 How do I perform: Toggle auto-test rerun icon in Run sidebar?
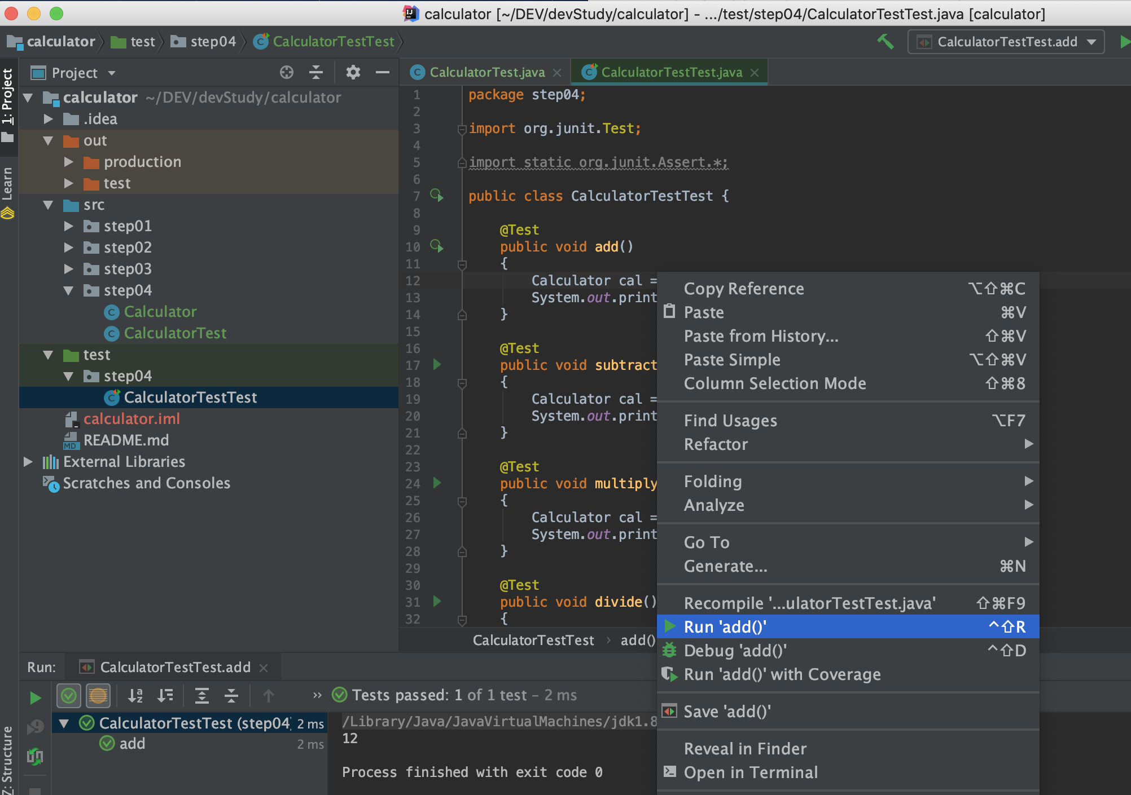click(x=35, y=756)
